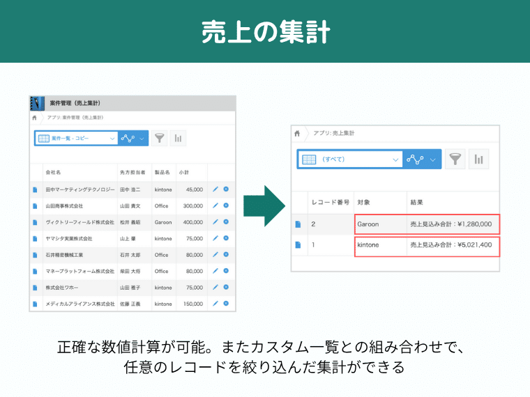Go home via left panel home icon
This screenshot has width=530, height=397.
pyautogui.click(x=34, y=118)
